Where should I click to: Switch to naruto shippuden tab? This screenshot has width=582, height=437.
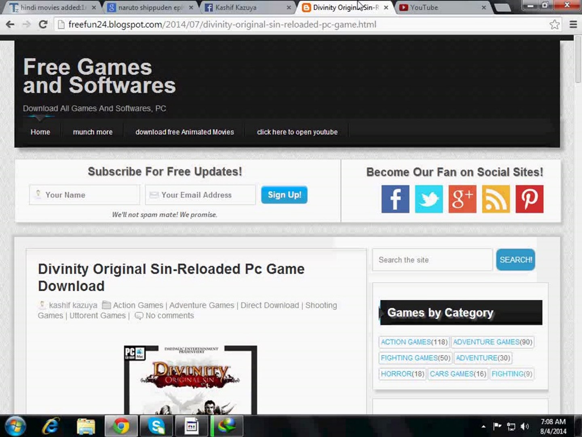tap(150, 7)
